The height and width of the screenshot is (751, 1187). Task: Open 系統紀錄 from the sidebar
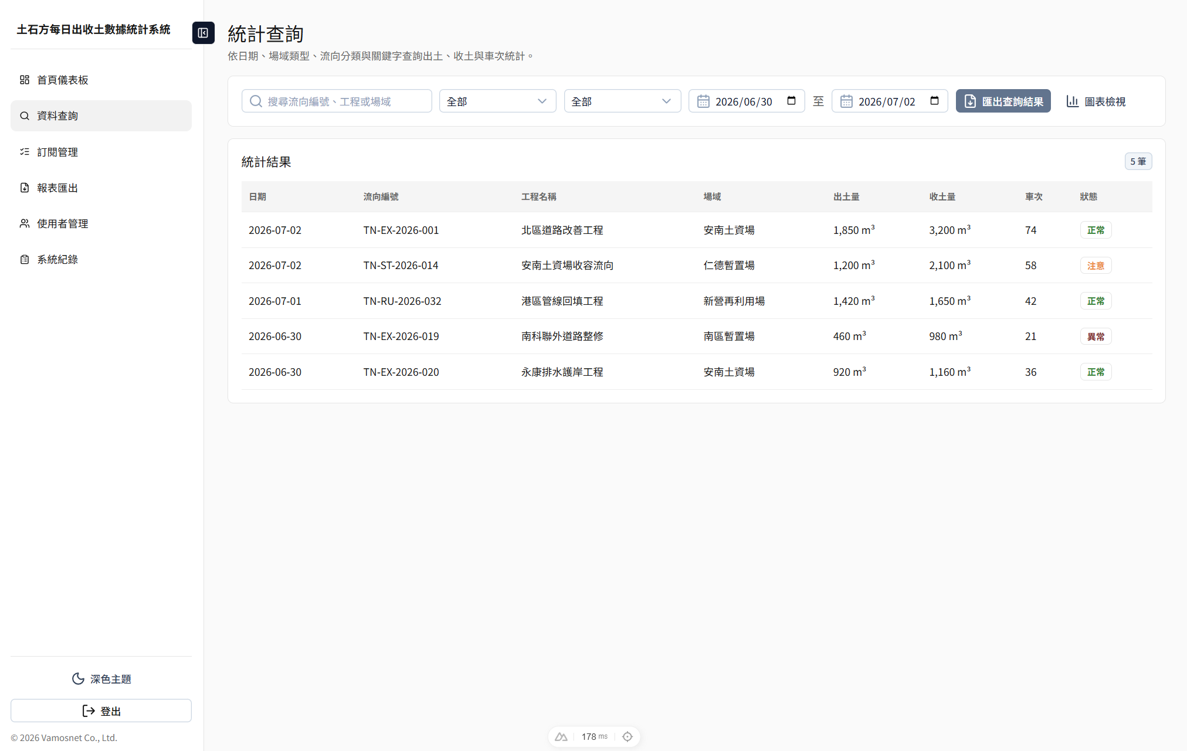(101, 259)
